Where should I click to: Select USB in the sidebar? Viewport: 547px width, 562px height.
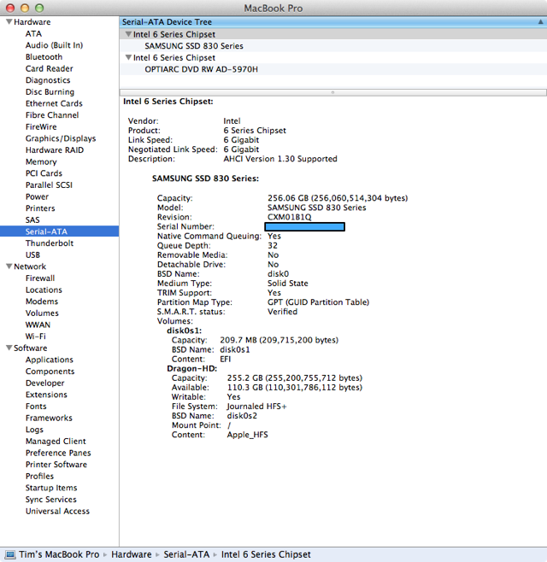click(32, 255)
